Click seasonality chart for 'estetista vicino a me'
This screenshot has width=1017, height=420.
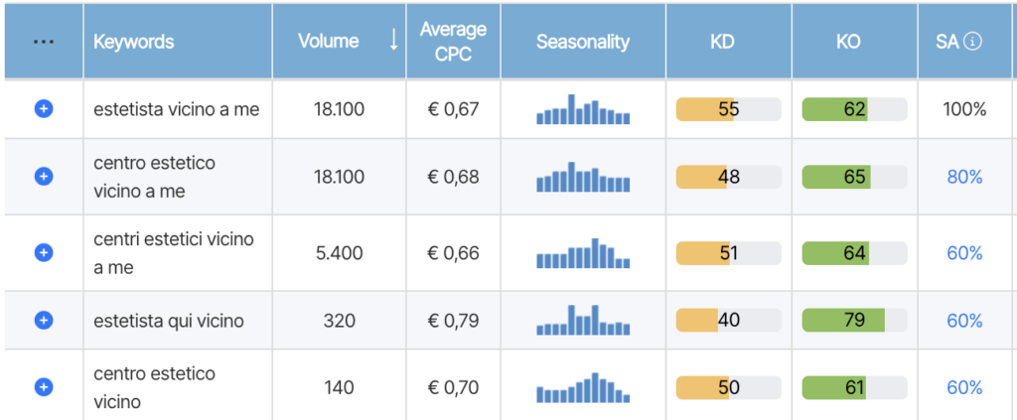tap(583, 109)
